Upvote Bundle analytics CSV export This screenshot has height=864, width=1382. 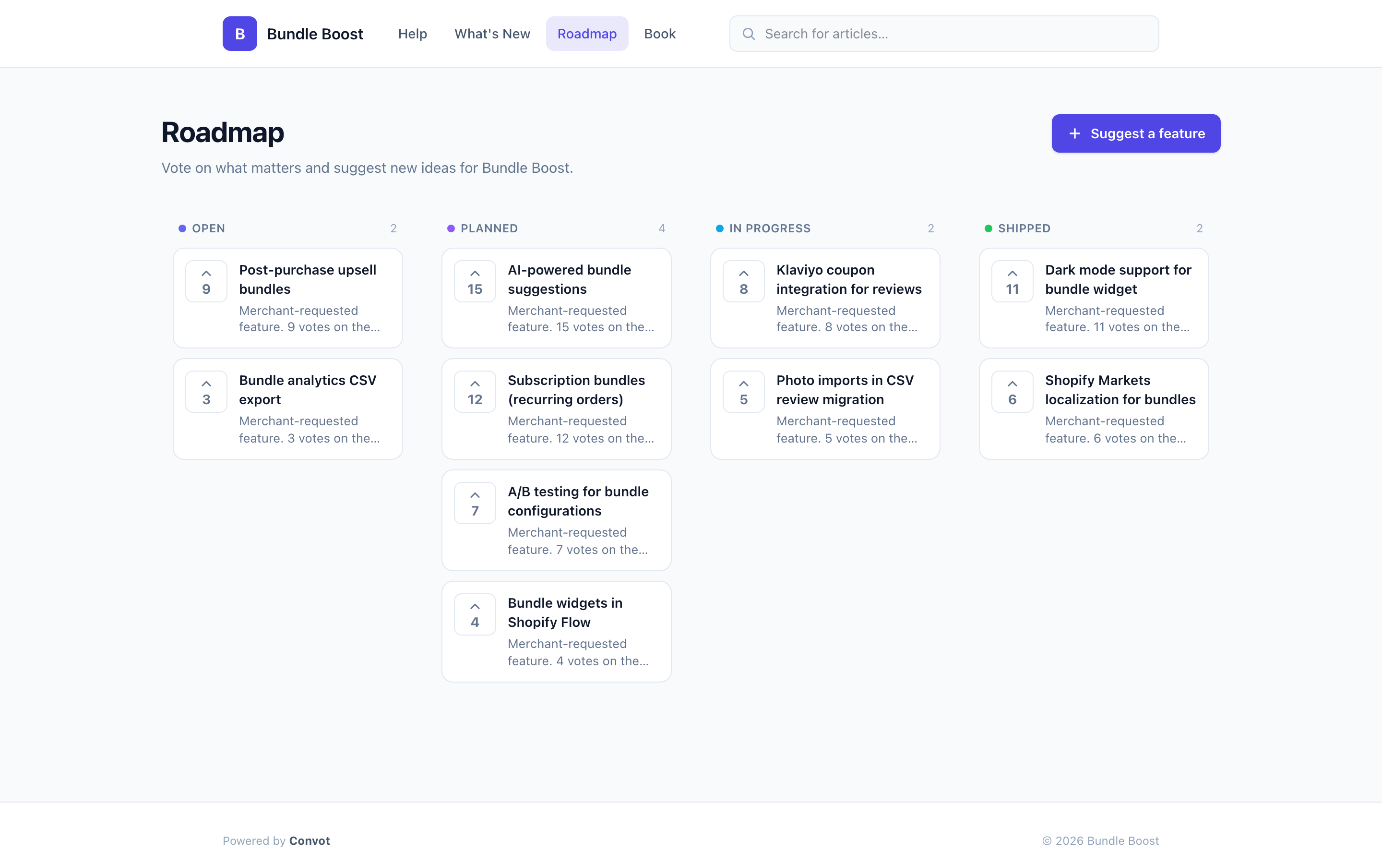pos(206,391)
